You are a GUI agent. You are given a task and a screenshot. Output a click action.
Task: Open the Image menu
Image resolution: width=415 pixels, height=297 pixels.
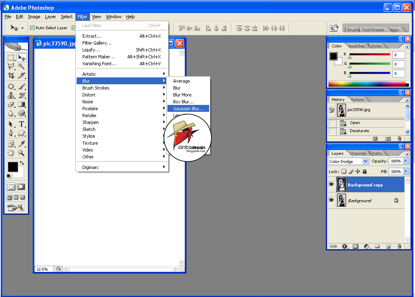(x=34, y=17)
